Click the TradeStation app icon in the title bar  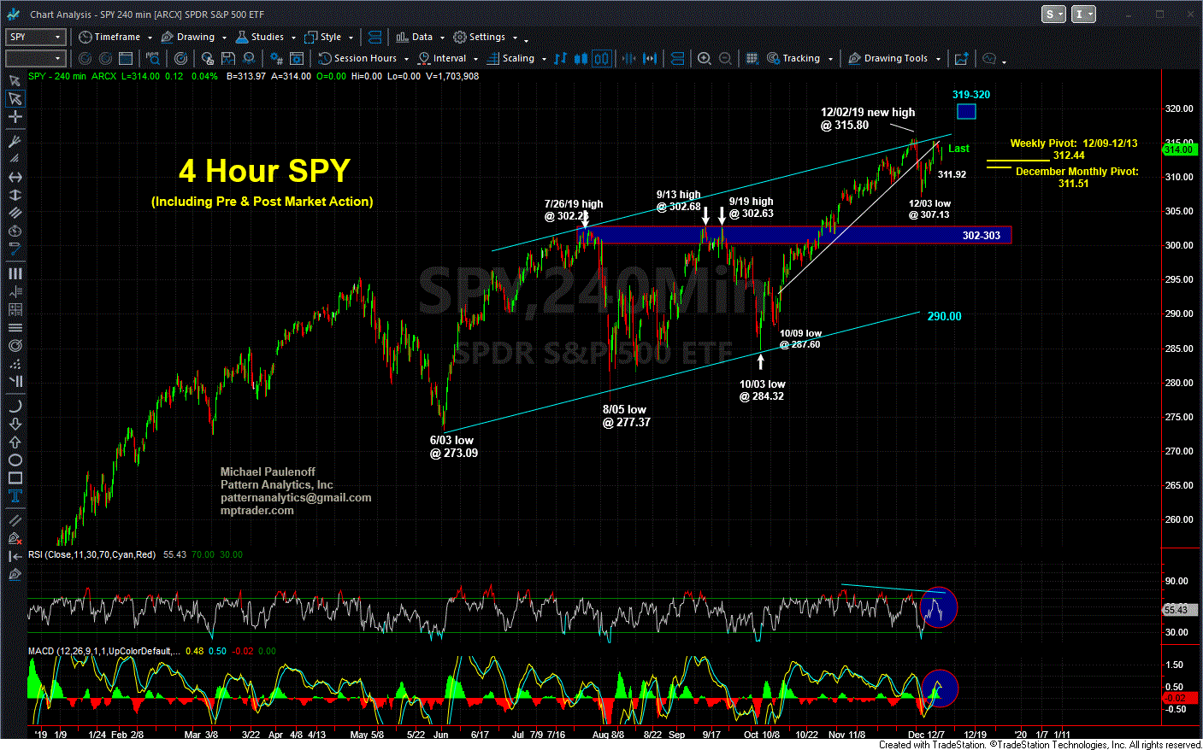(15, 14)
